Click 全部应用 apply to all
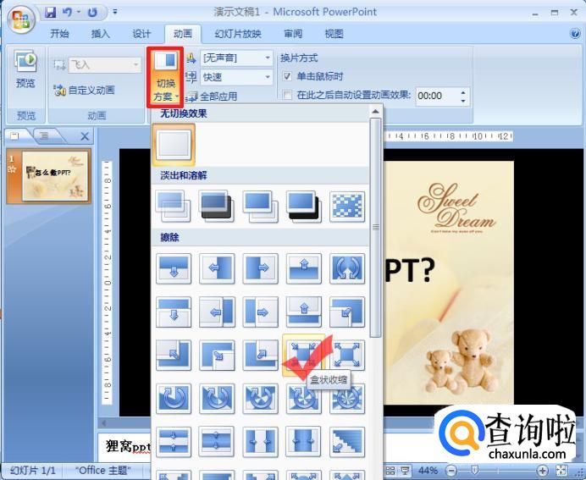 [x=212, y=97]
